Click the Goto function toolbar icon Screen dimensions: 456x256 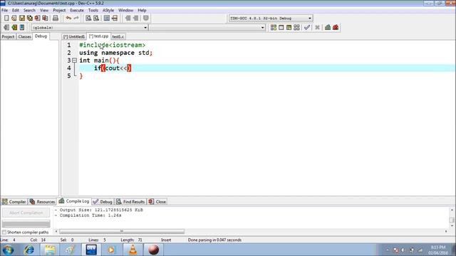pyautogui.click(x=107, y=18)
